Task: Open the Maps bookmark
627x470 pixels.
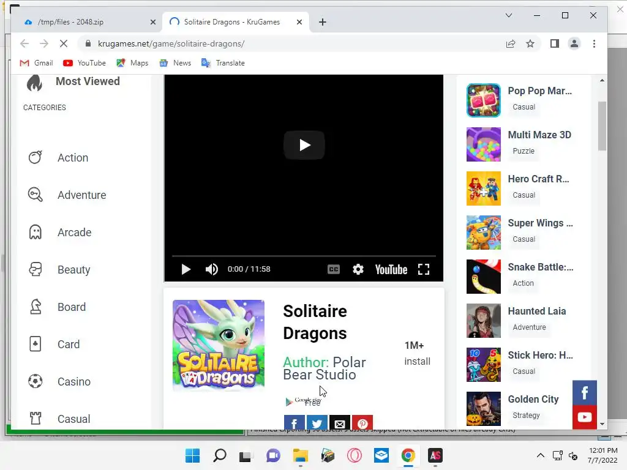Action: (132, 63)
